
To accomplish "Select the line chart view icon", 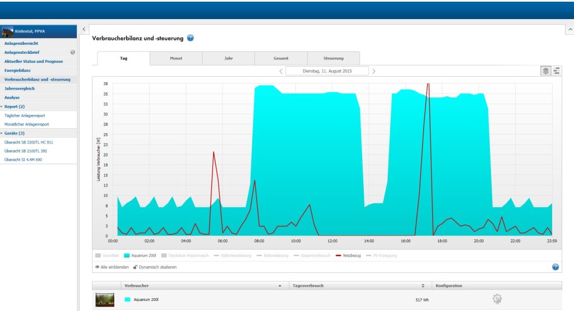I will [x=557, y=71].
